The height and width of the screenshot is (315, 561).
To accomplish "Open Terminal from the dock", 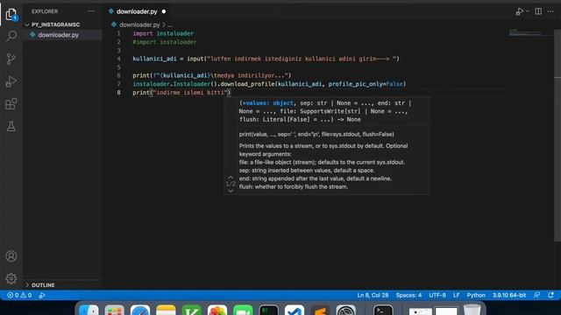I will (383, 310).
